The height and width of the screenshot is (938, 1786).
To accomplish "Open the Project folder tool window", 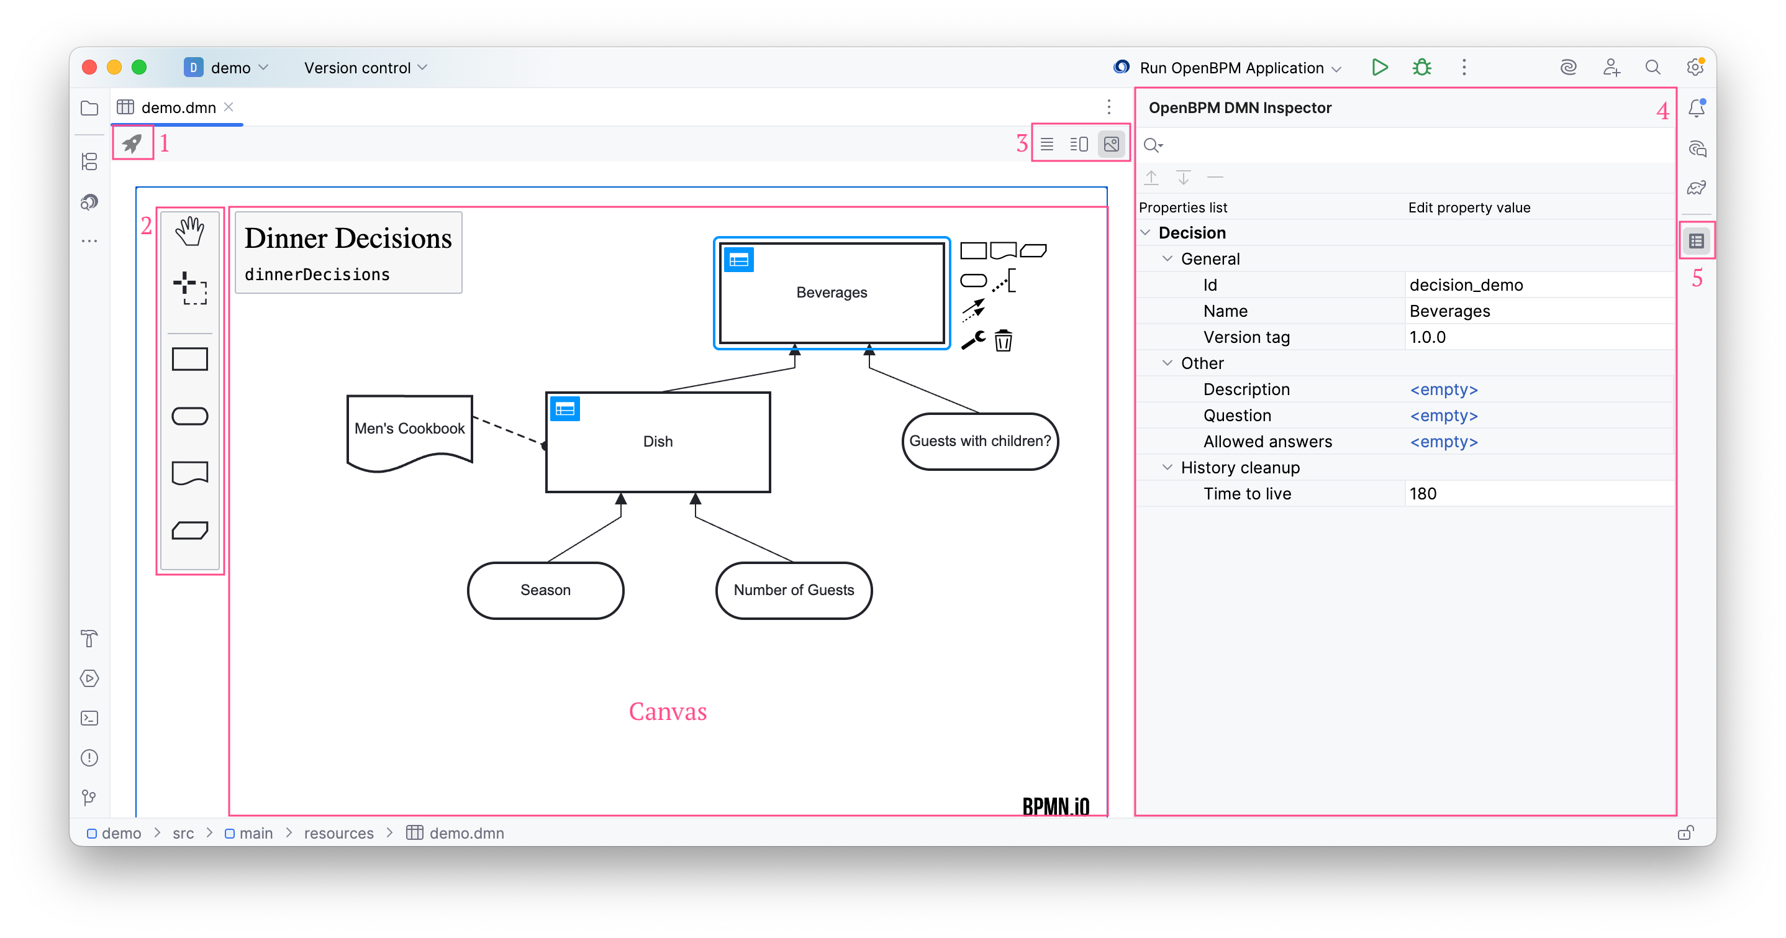I will pyautogui.click(x=89, y=108).
